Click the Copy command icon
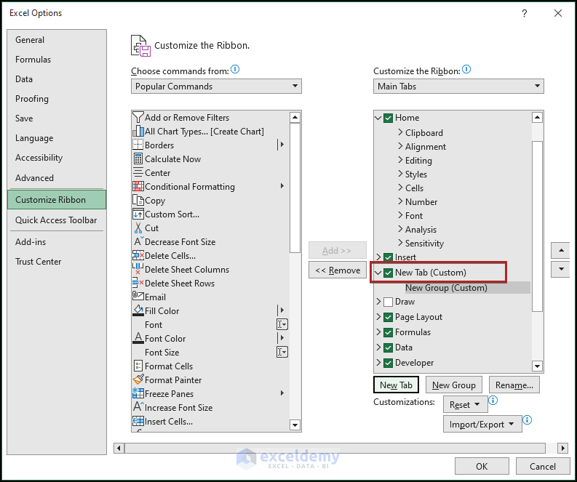 point(138,201)
